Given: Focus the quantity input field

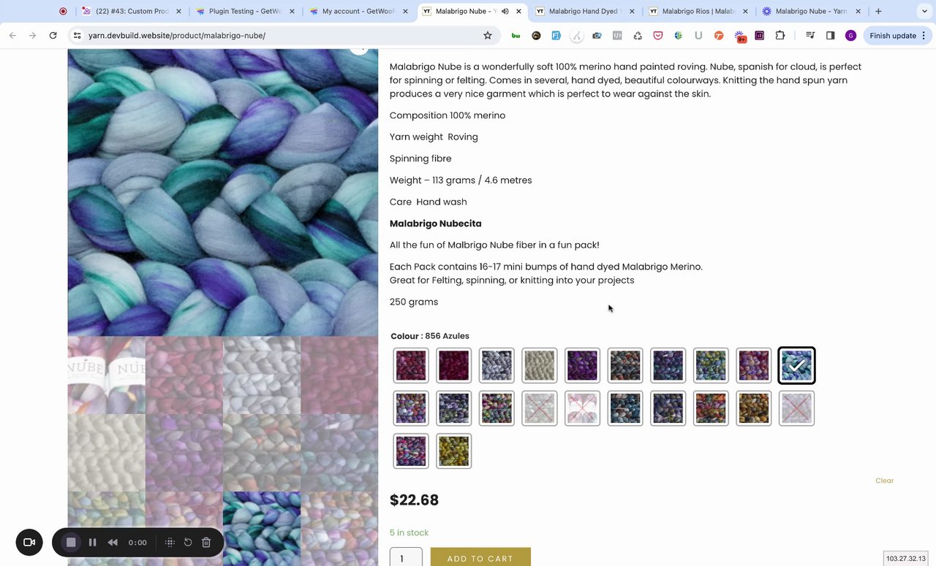Looking at the screenshot, I should click(406, 557).
